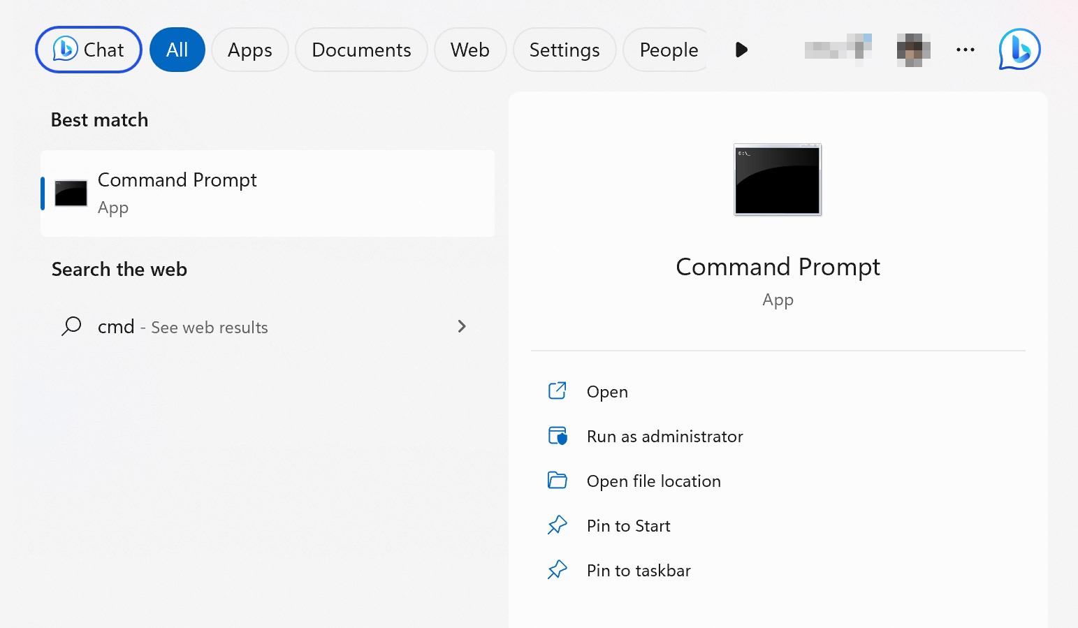Screen dimensions: 1078x628
Task: Choose Pin to taskbar
Action: click(778, 570)
